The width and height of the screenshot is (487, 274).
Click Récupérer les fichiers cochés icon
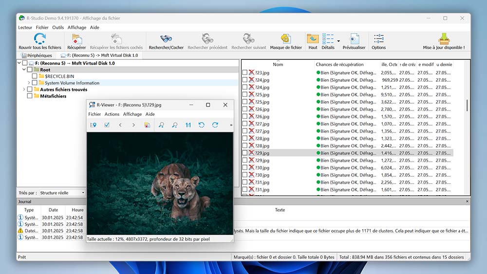click(116, 39)
